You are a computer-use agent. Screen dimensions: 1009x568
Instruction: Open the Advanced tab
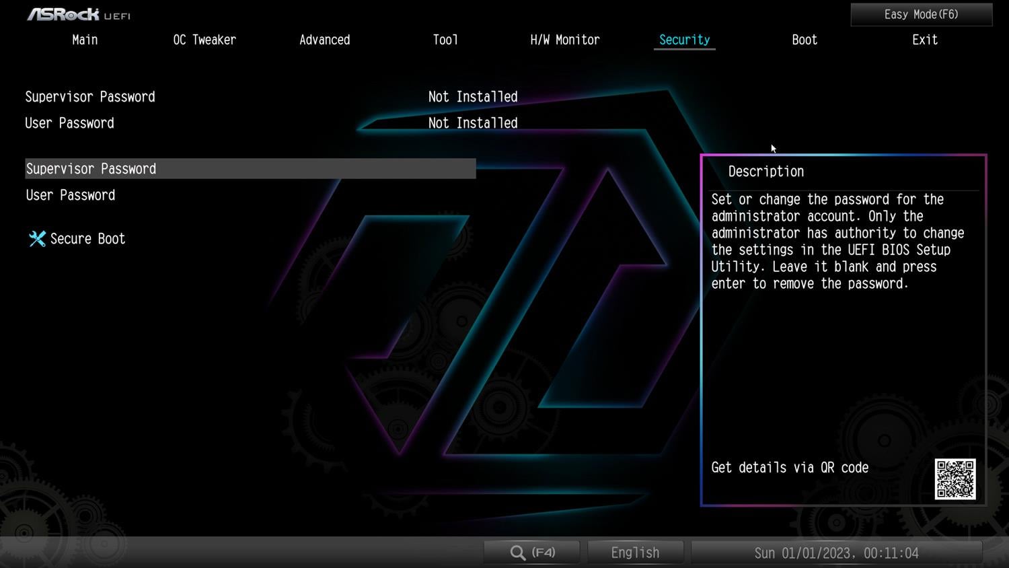324,40
